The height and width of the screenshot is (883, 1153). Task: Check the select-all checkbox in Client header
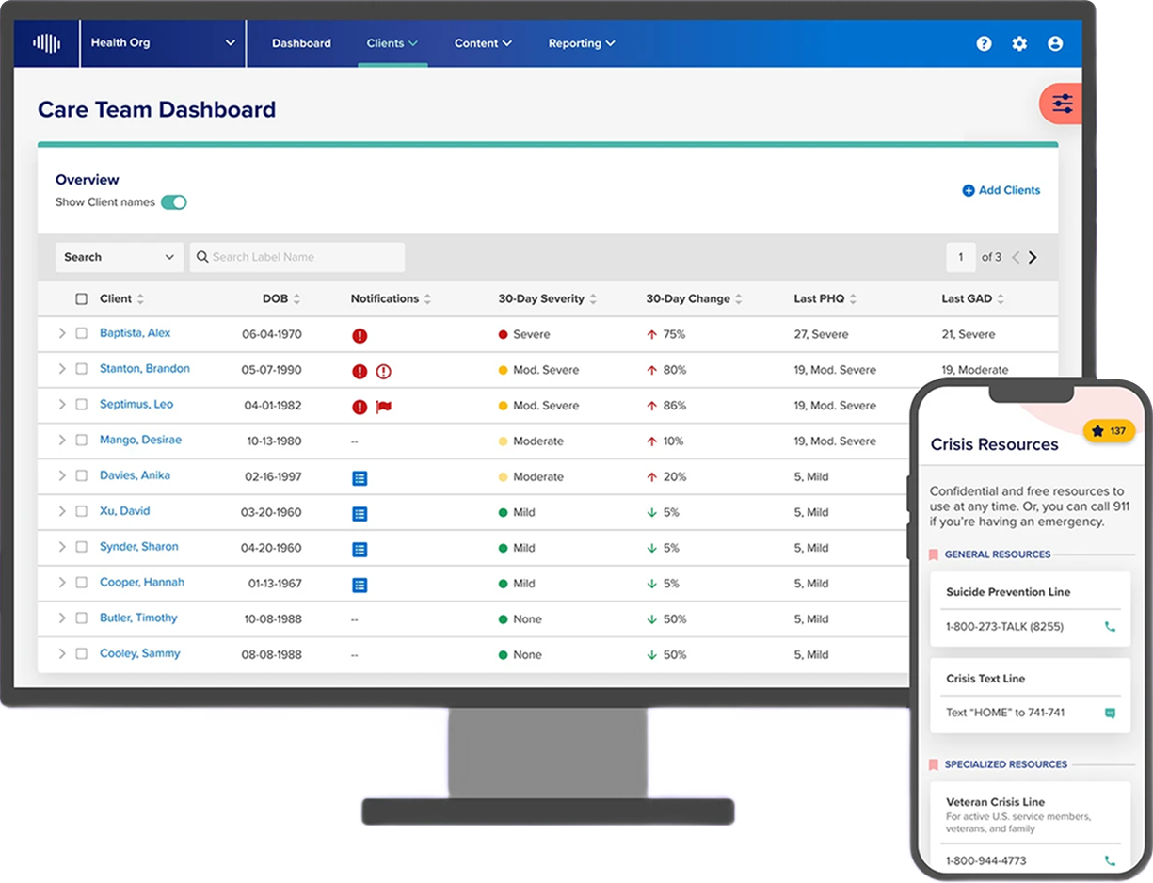click(82, 299)
